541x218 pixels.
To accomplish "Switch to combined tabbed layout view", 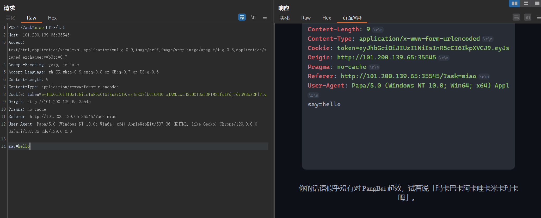I will pyautogui.click(x=537, y=3).
